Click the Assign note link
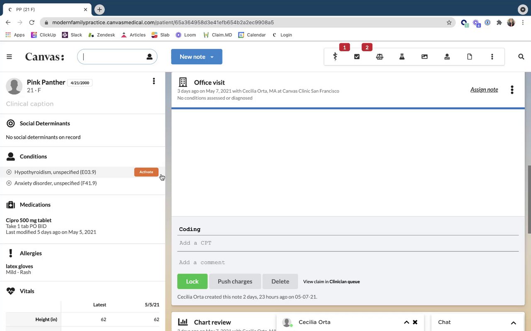 (484, 89)
